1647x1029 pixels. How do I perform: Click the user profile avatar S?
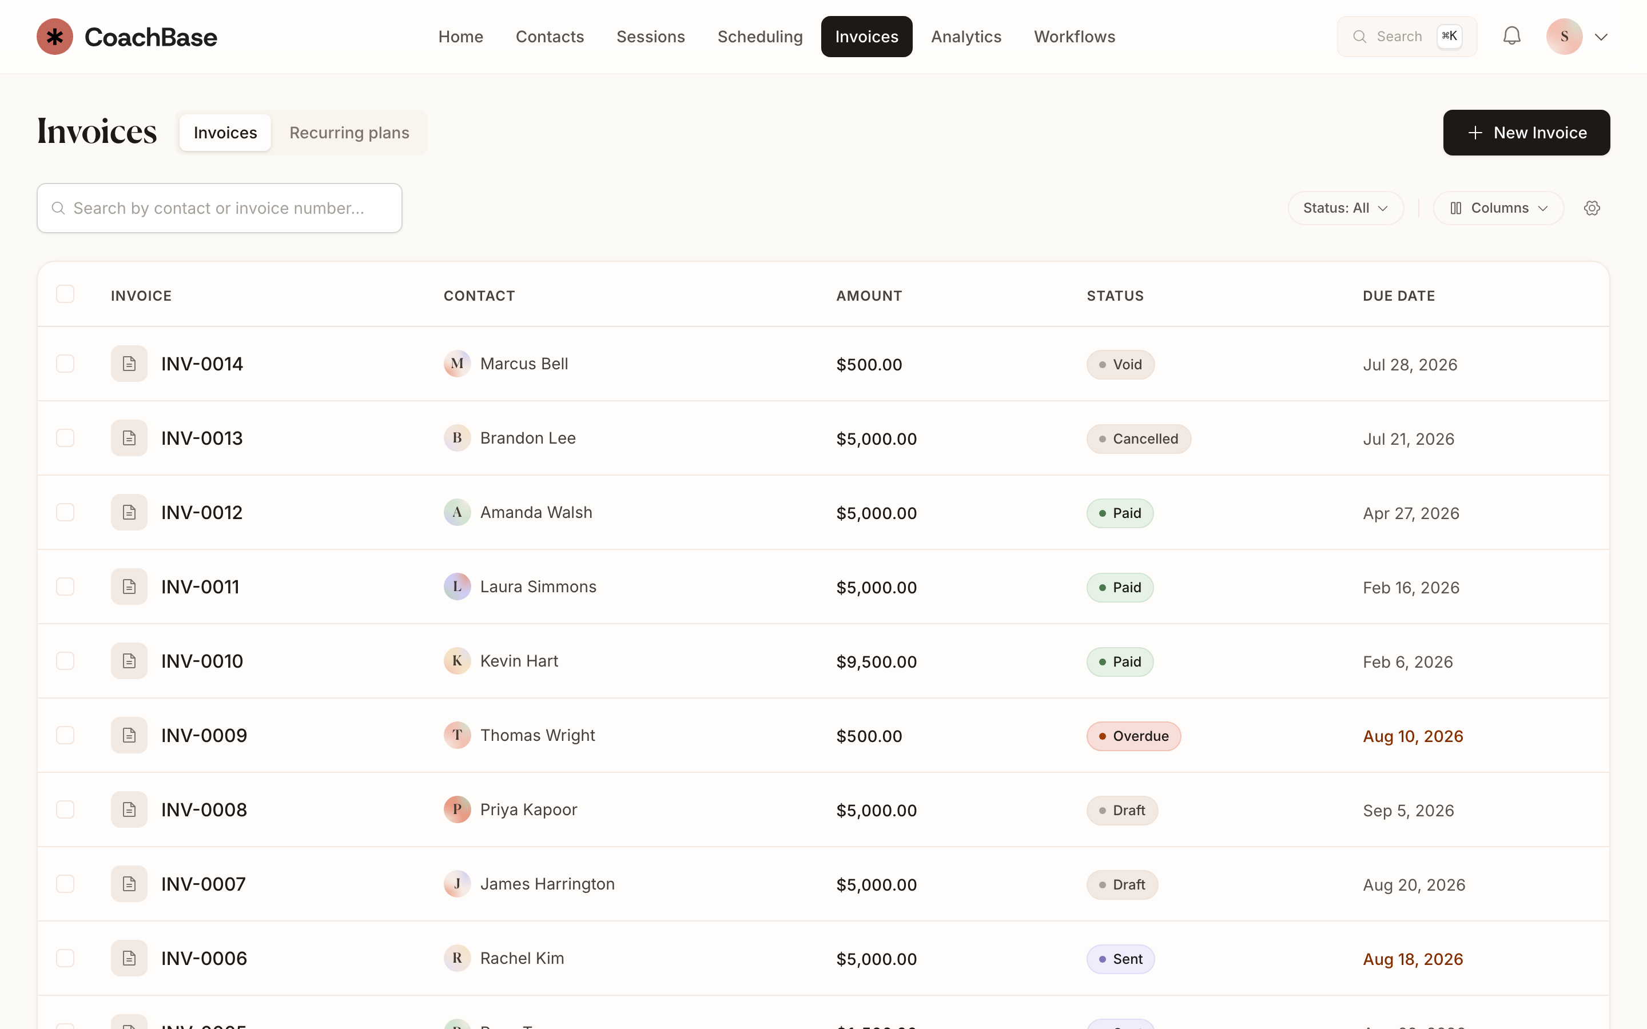[1564, 37]
